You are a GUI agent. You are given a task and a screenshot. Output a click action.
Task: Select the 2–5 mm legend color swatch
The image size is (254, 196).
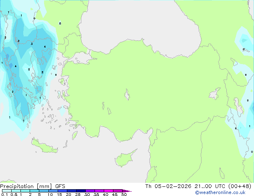pos(34,191)
